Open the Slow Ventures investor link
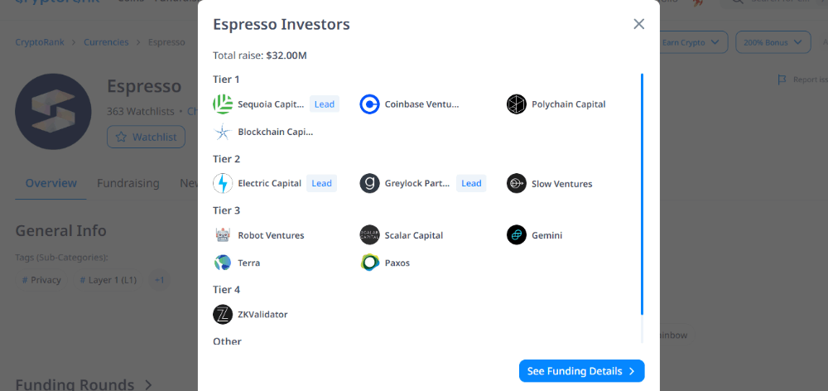Screen dimensions: 828x391 pos(561,184)
